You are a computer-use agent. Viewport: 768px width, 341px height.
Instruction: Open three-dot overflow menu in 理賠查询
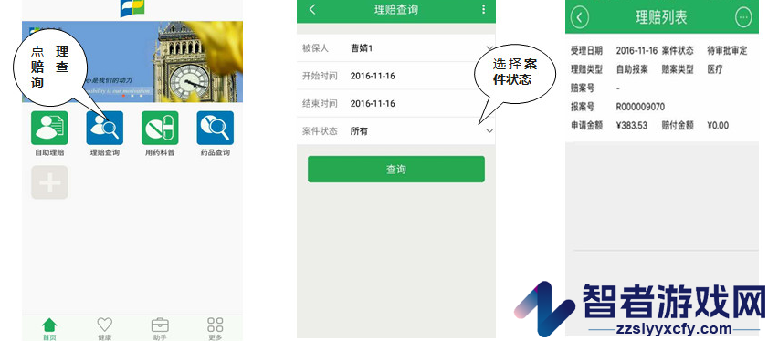(483, 9)
